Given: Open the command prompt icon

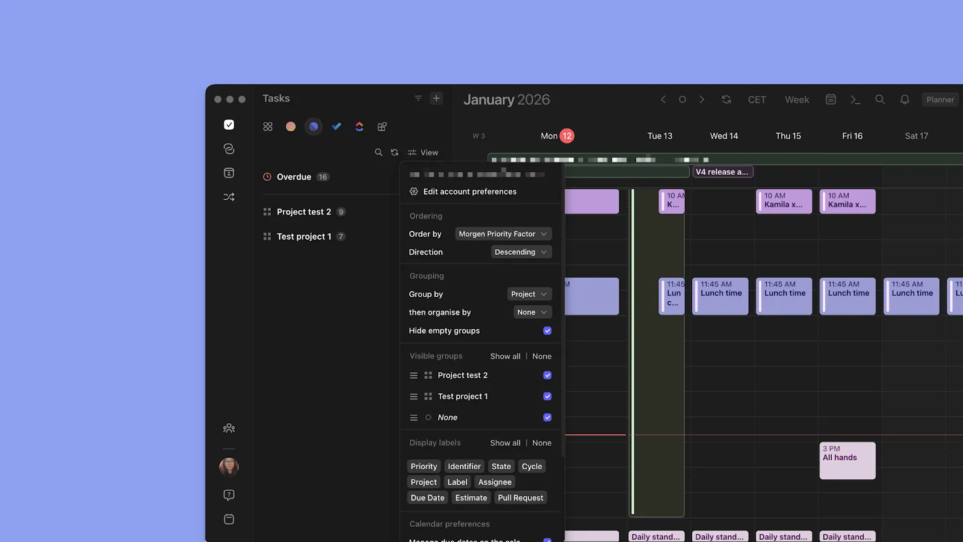Looking at the screenshot, I should point(855,99).
